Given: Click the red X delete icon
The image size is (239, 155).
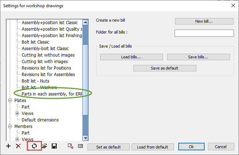Looking at the screenshot, I should coord(18,146).
